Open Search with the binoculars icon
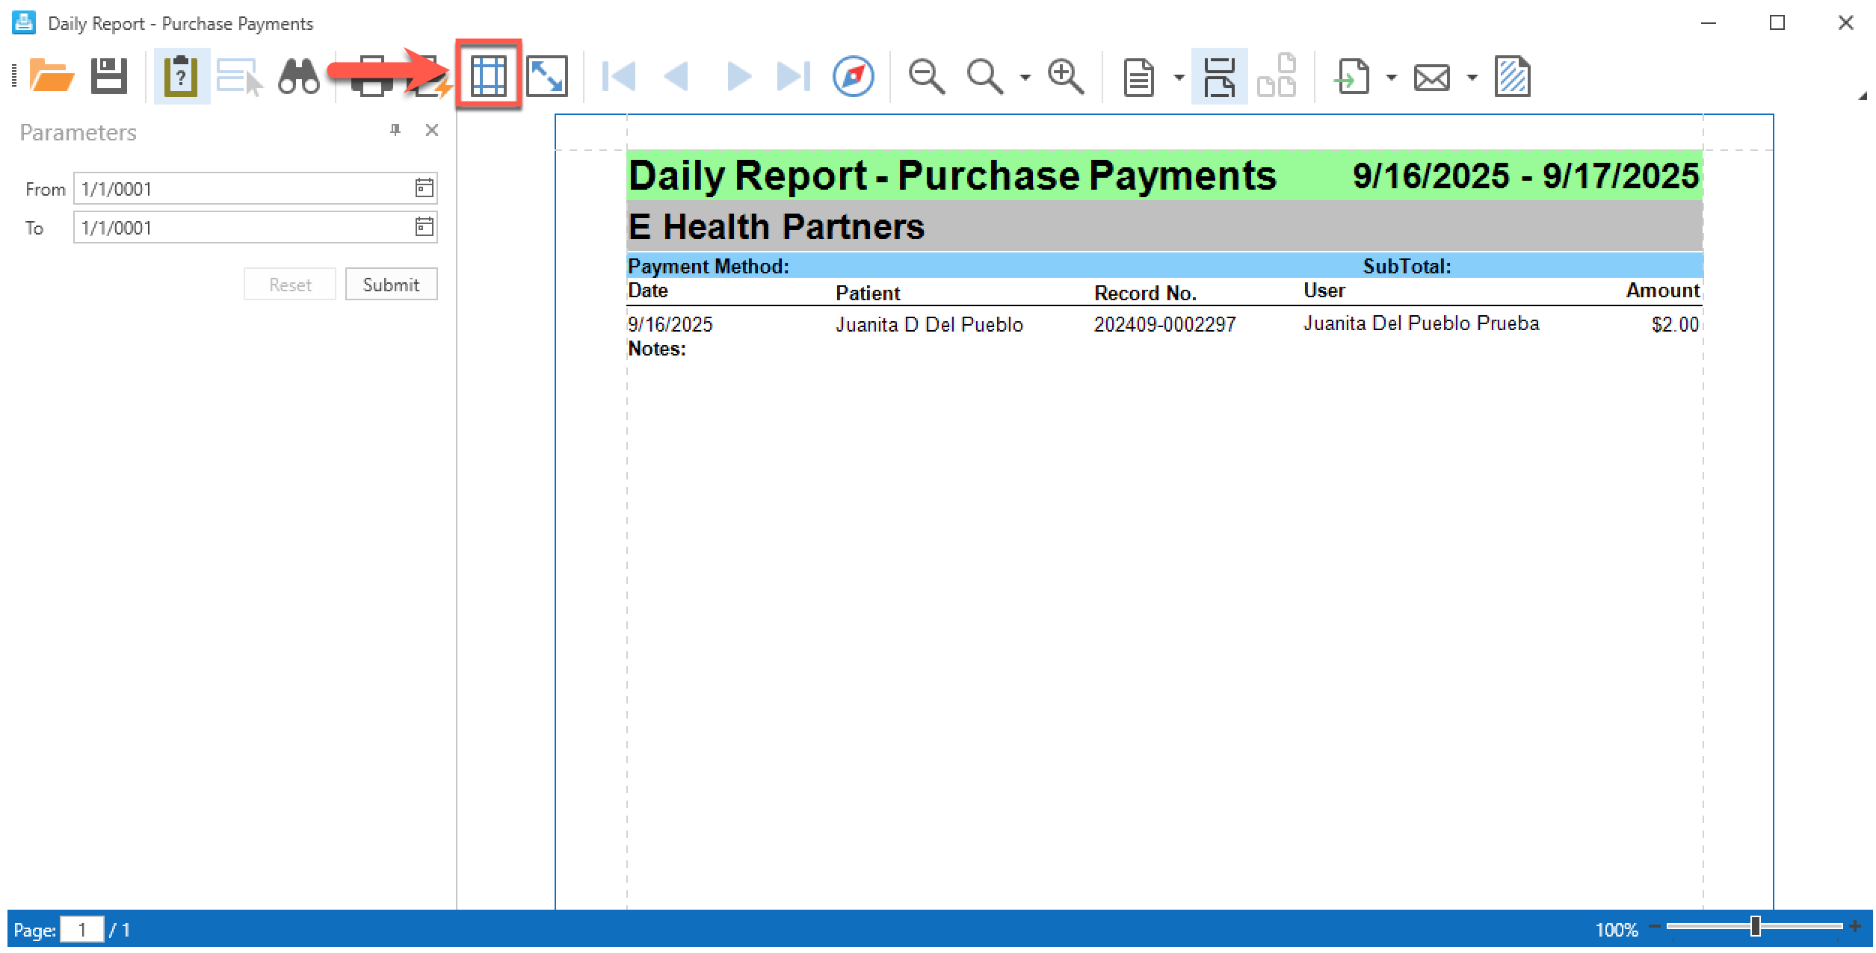Screen dimensions: 1876x953 click(298, 76)
